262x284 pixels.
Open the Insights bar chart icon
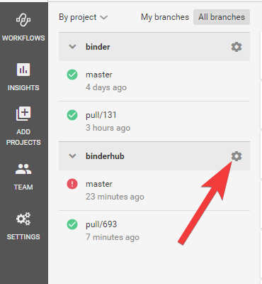click(23, 70)
